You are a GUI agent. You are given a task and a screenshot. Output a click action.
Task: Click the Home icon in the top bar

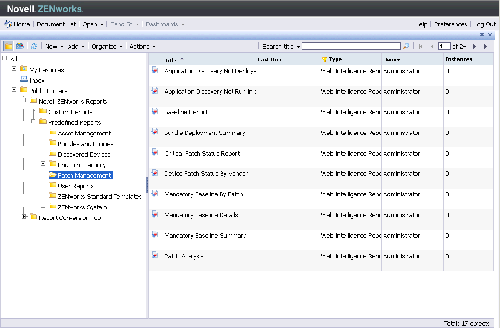(x=8, y=24)
